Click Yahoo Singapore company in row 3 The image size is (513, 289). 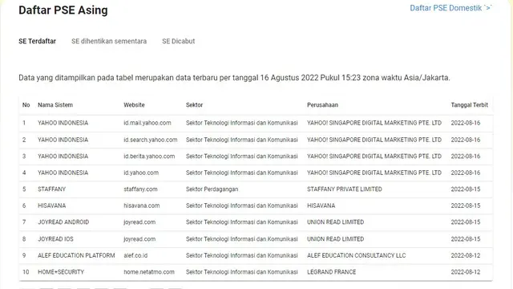click(374, 157)
